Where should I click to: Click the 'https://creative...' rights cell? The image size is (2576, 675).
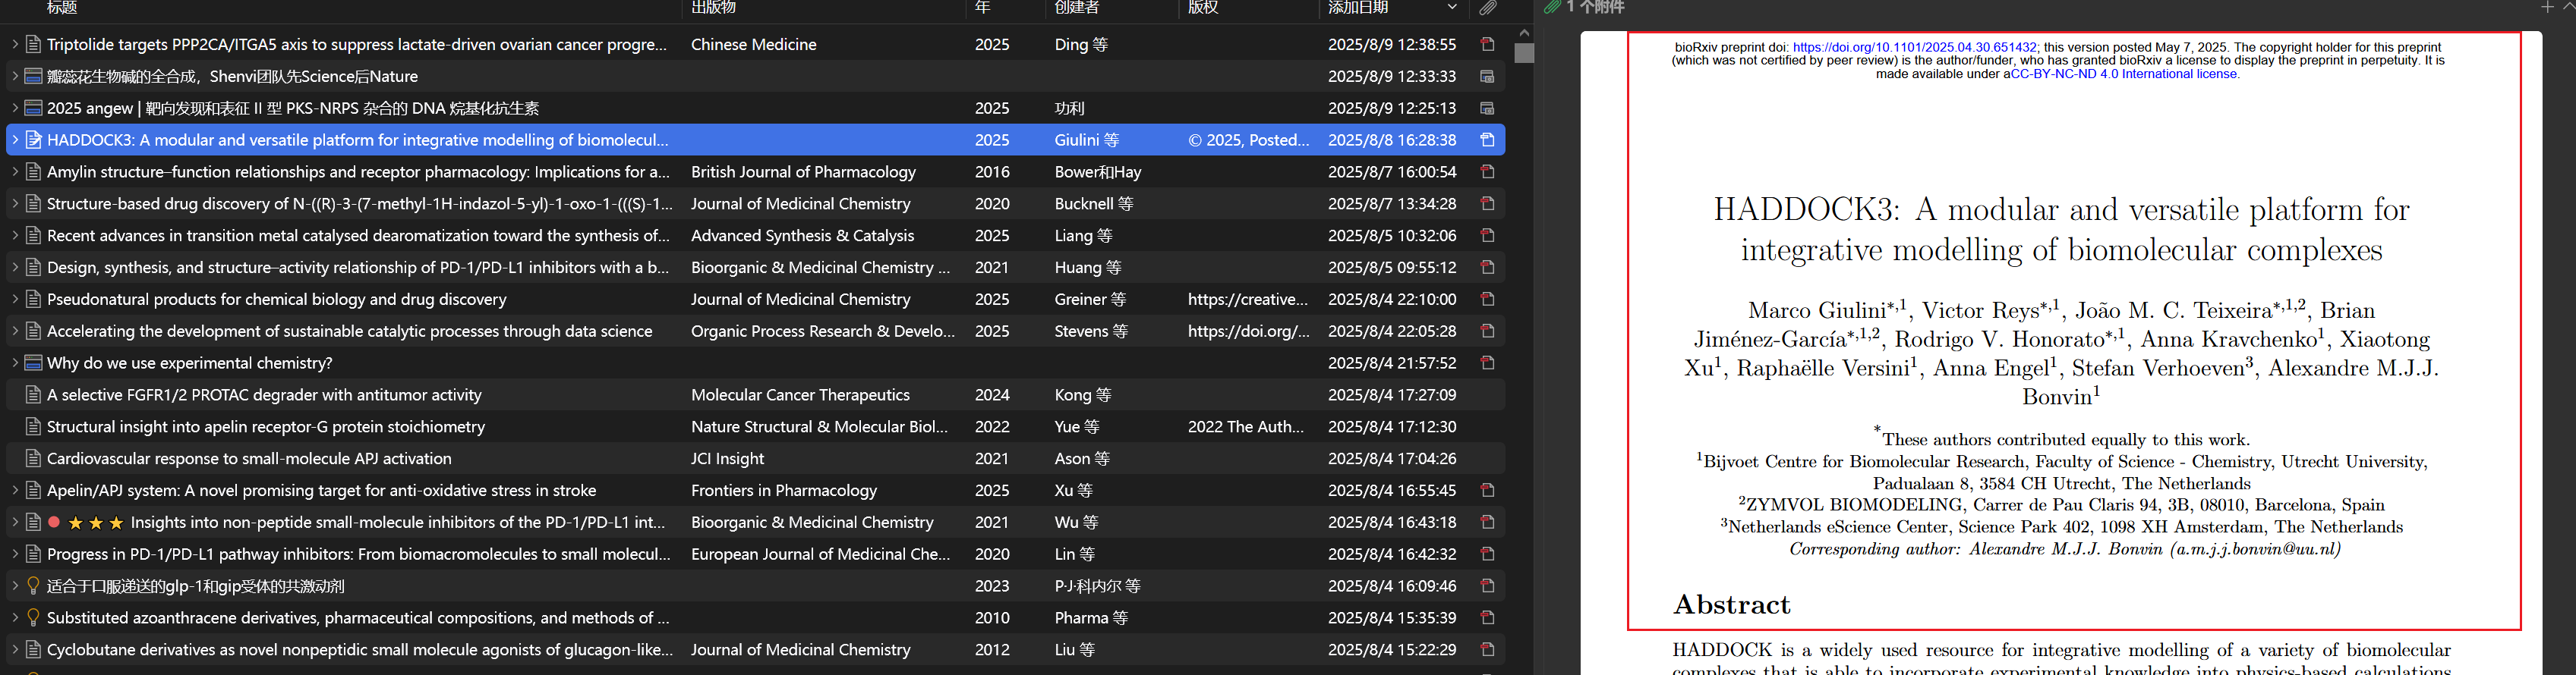click(x=1248, y=299)
